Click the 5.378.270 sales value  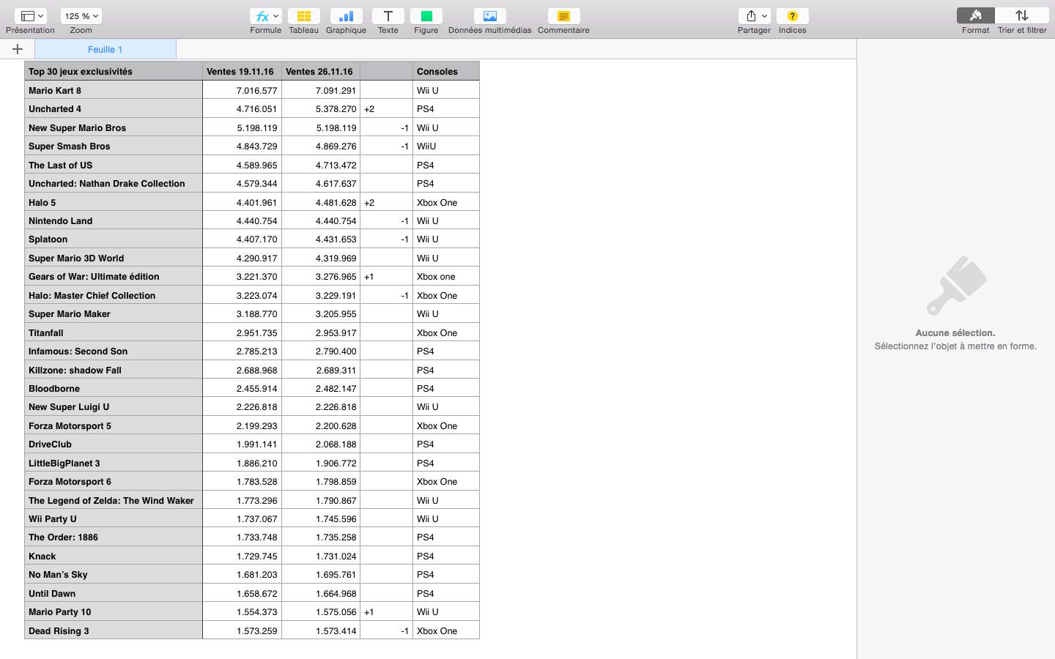321,108
